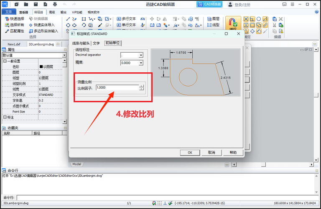Toggle the circle center snap mode
This screenshot has width=321, height=209.
coord(259,19)
